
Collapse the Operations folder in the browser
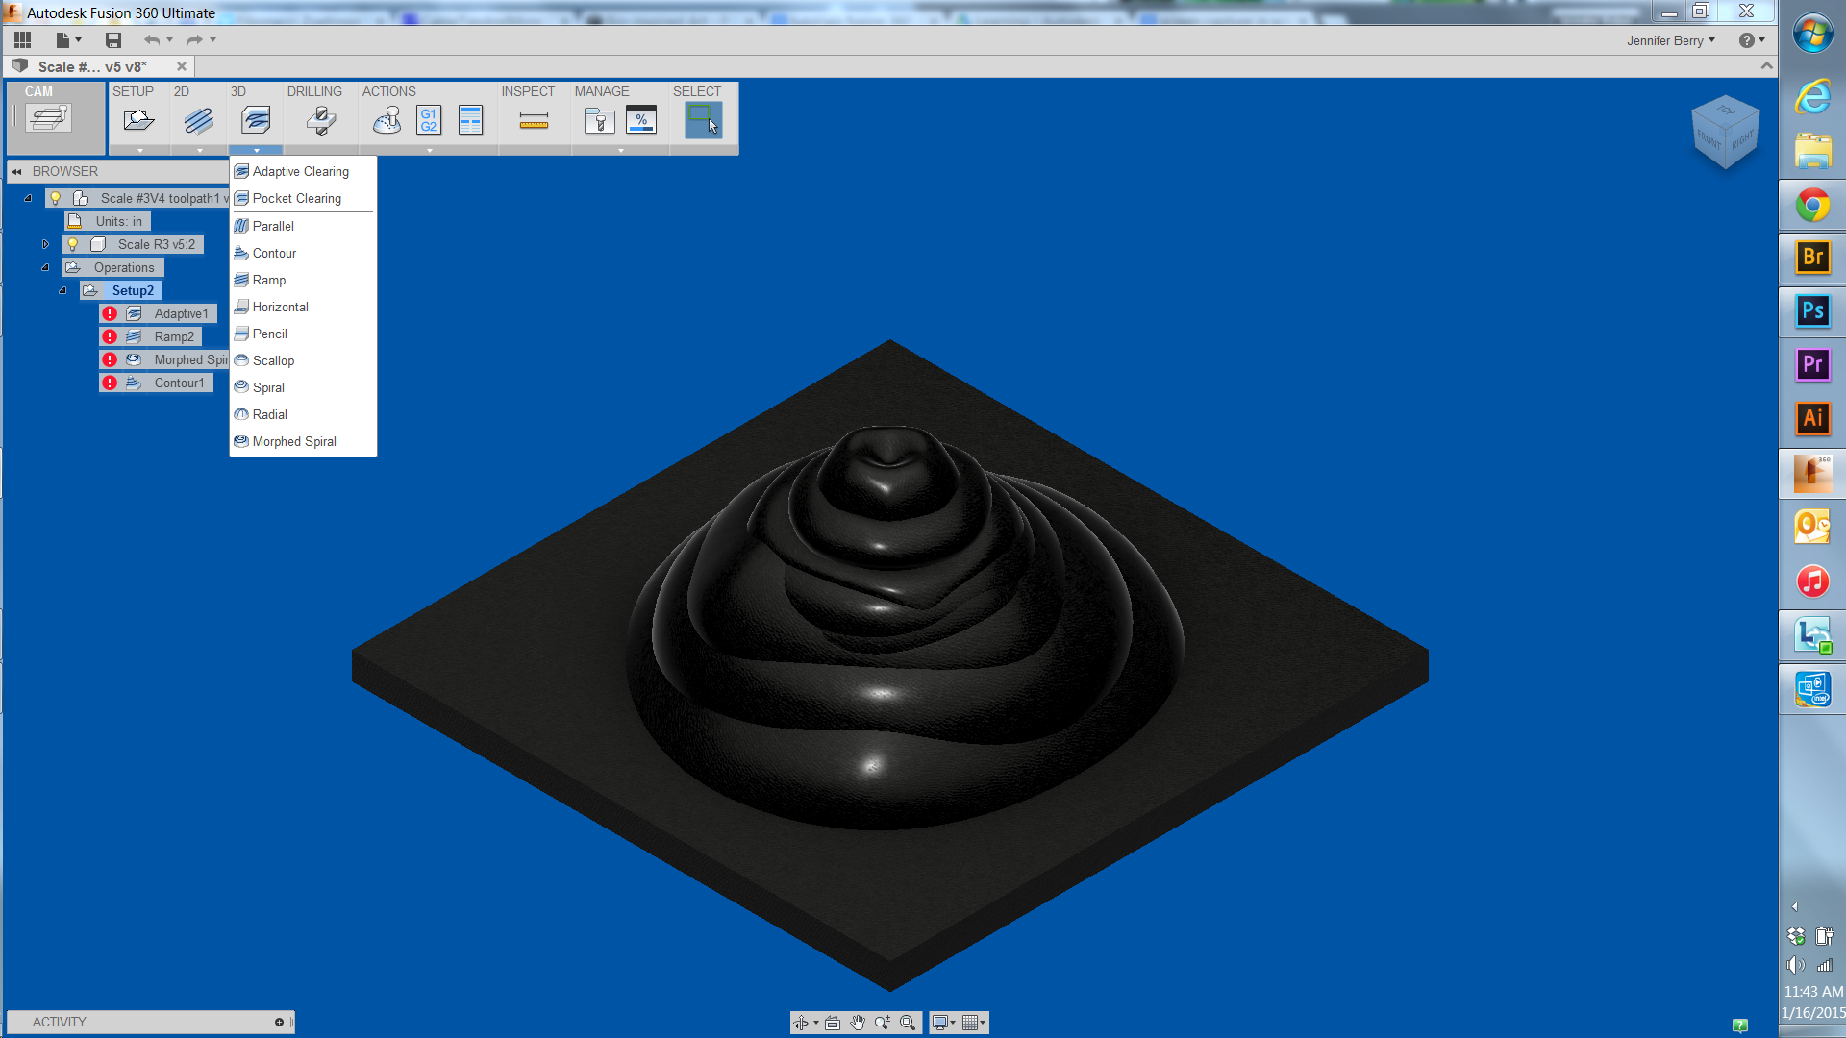click(44, 267)
